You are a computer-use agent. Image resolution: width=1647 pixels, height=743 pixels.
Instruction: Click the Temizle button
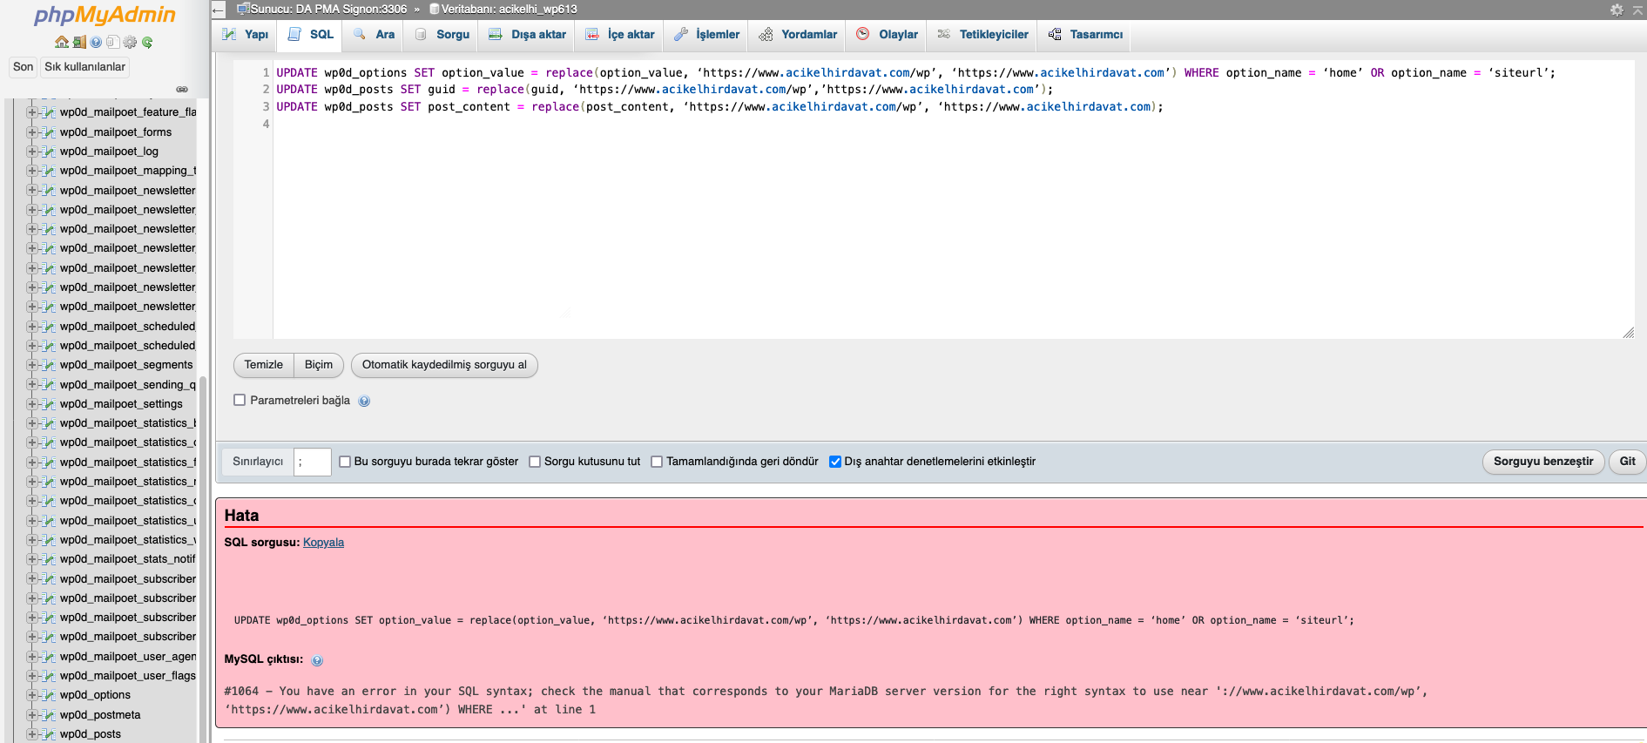tap(263, 365)
